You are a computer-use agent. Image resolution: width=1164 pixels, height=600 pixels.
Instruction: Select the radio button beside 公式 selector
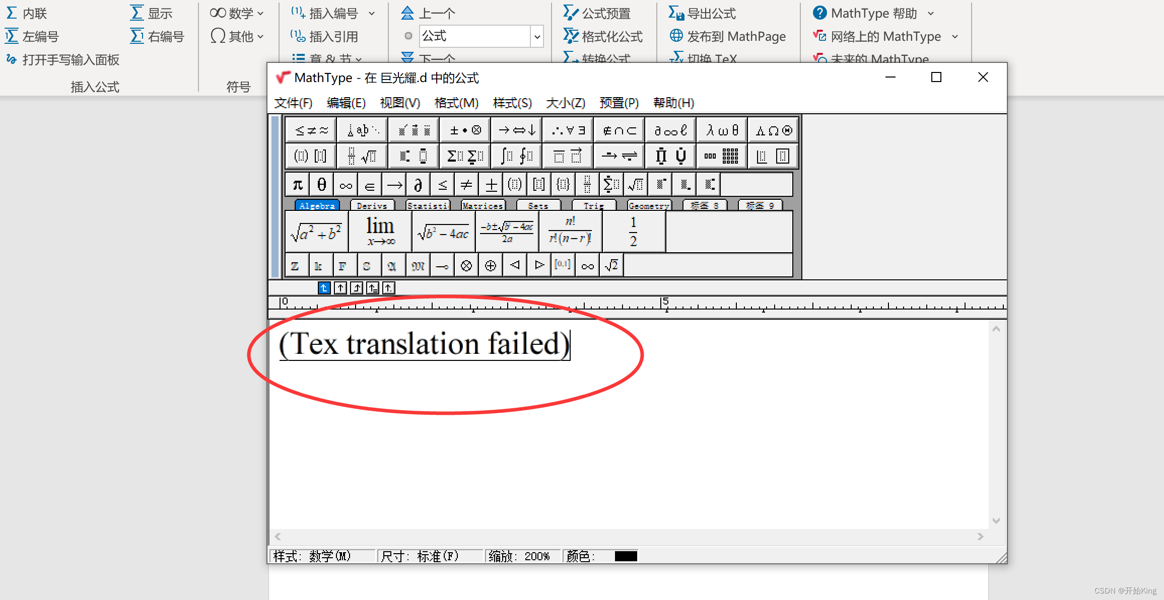coord(408,36)
